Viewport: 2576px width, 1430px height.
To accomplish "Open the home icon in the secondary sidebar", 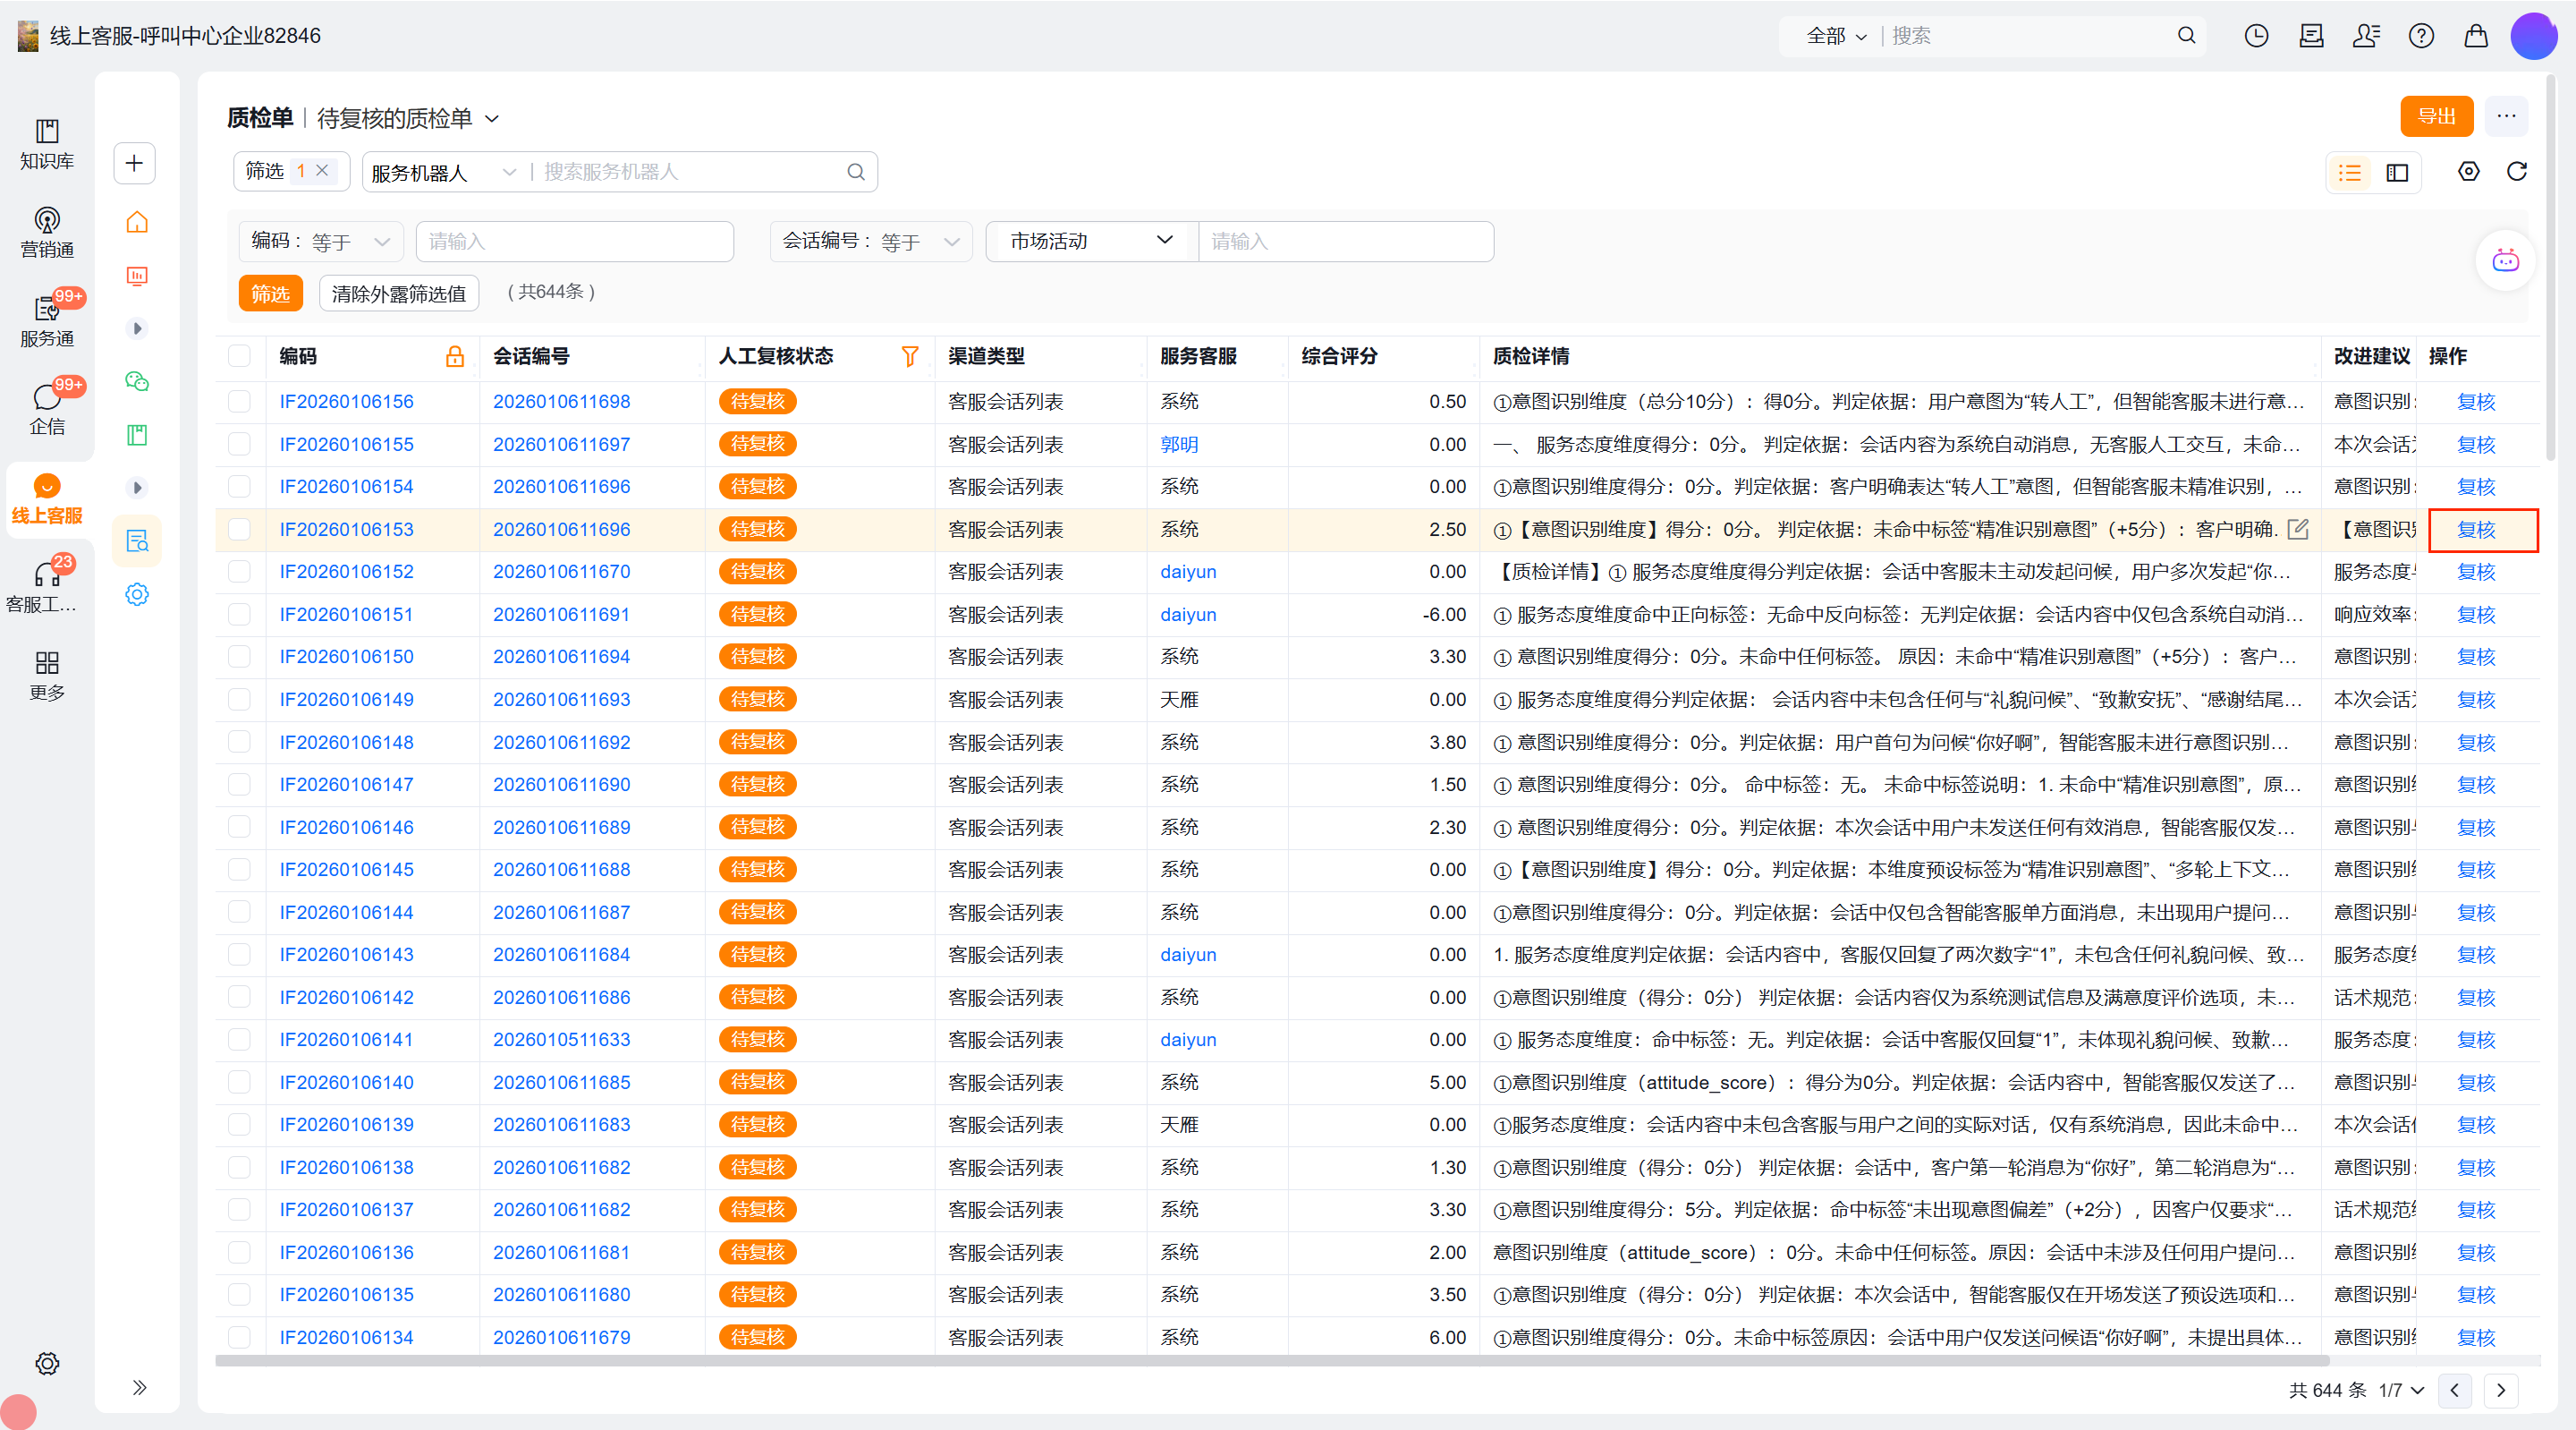I will click(137, 222).
